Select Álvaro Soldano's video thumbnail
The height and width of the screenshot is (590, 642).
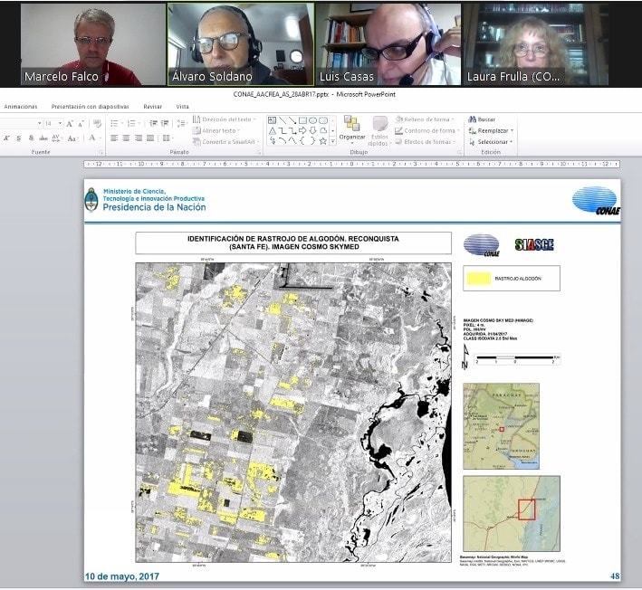pos(240,43)
